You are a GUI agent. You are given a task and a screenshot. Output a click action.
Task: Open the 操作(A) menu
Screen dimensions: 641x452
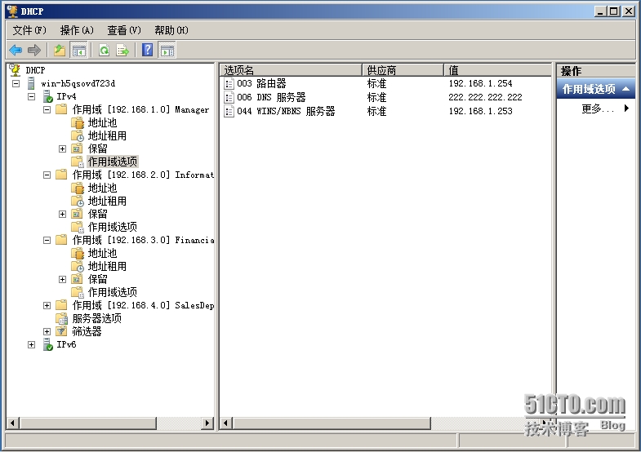(x=77, y=30)
